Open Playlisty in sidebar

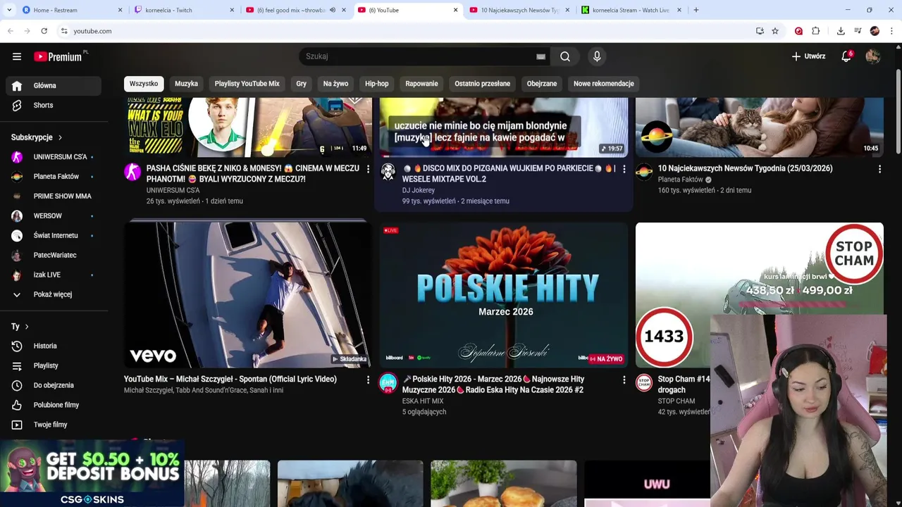[54, 365]
